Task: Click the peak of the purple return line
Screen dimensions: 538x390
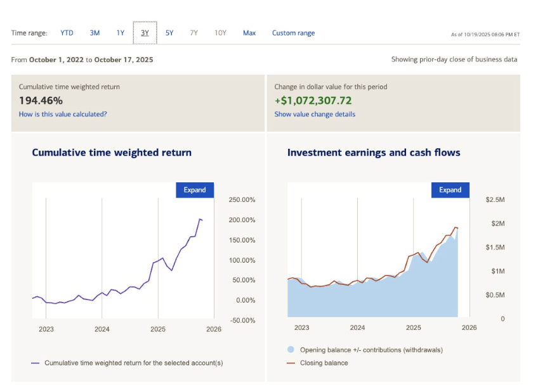Action: tap(200, 219)
